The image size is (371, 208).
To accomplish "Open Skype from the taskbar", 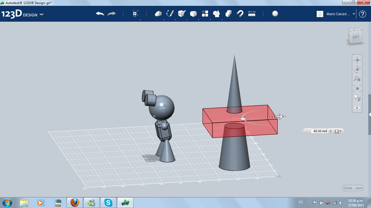I will tap(108, 203).
